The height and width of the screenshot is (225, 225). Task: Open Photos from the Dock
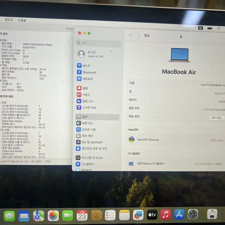(x=53, y=216)
